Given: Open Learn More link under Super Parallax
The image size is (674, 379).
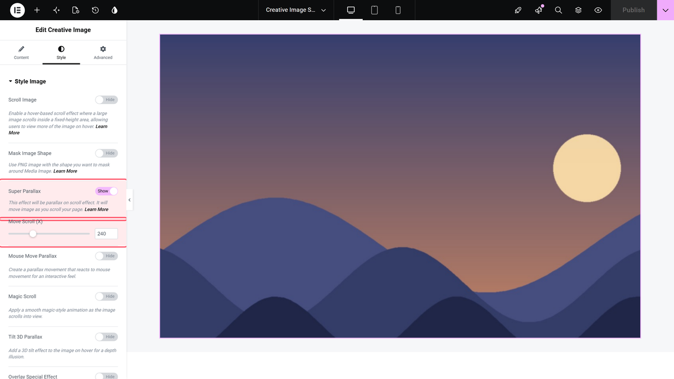Looking at the screenshot, I should [97, 209].
